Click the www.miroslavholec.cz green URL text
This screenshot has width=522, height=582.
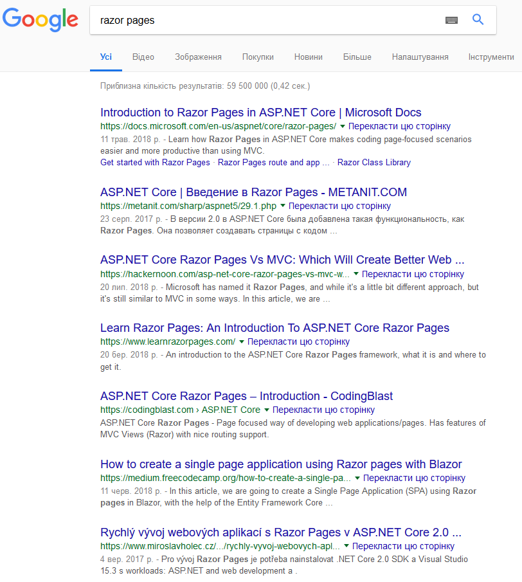click(x=220, y=546)
